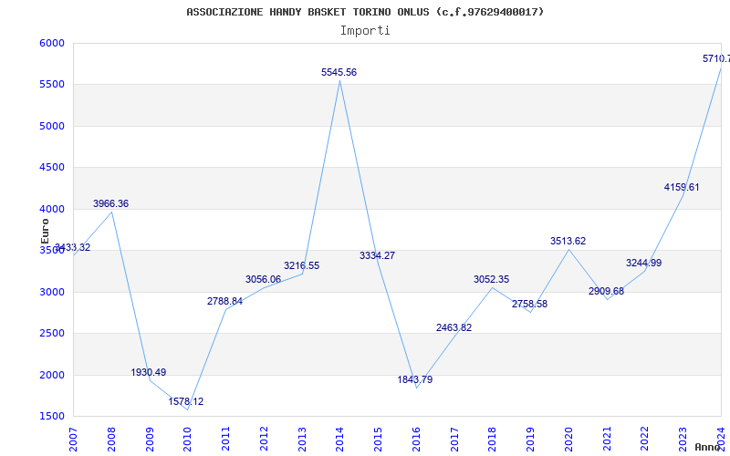730x456 pixels.
Task: Click the Anno x-axis title
Action: 708,447
